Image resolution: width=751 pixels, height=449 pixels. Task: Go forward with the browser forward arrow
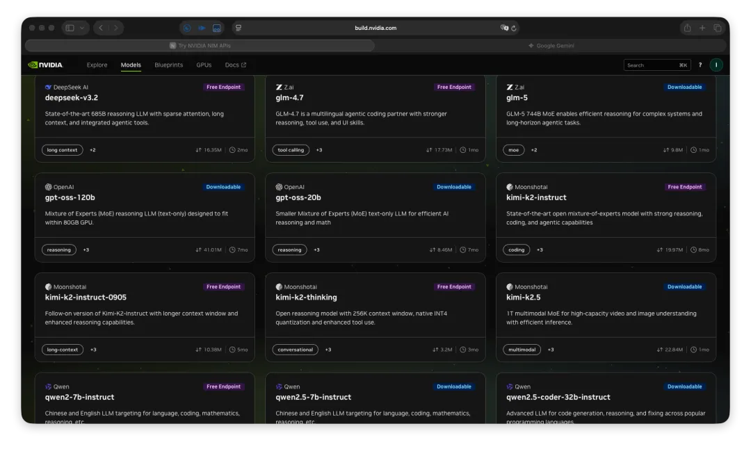pyautogui.click(x=116, y=28)
